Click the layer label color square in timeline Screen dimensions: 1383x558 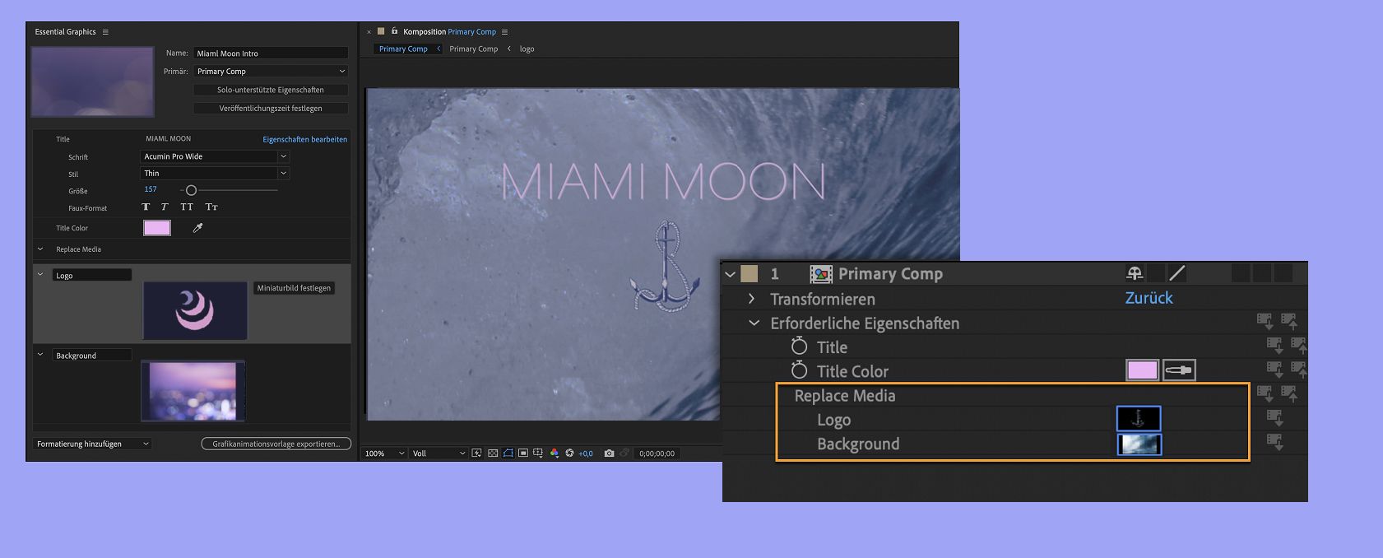(x=749, y=274)
